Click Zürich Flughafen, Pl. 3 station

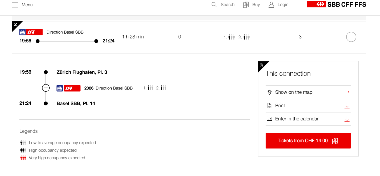click(x=82, y=72)
